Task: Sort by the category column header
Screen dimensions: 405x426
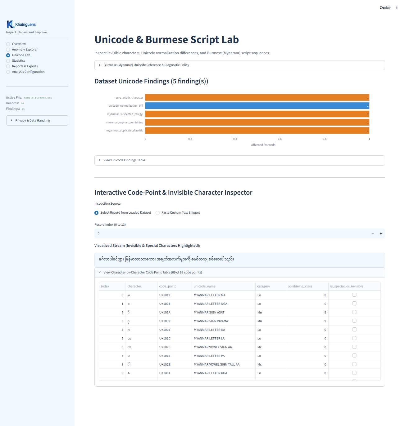Action: [271, 286]
